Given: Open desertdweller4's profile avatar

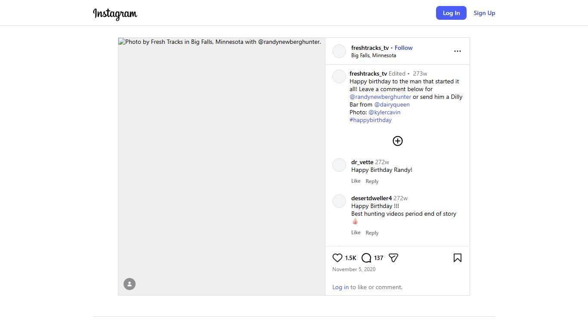Looking at the screenshot, I should (339, 201).
